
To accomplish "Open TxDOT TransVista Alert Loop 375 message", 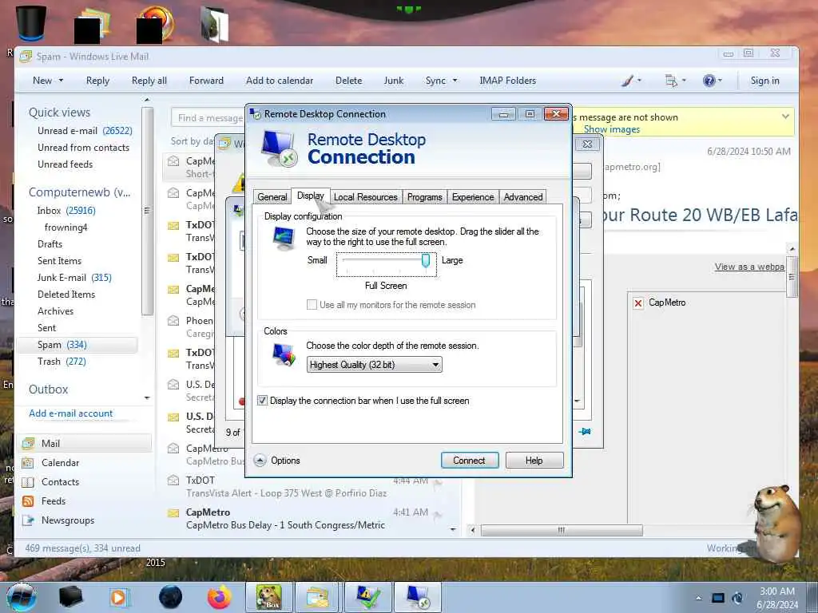I will pyautogui.click(x=308, y=486).
